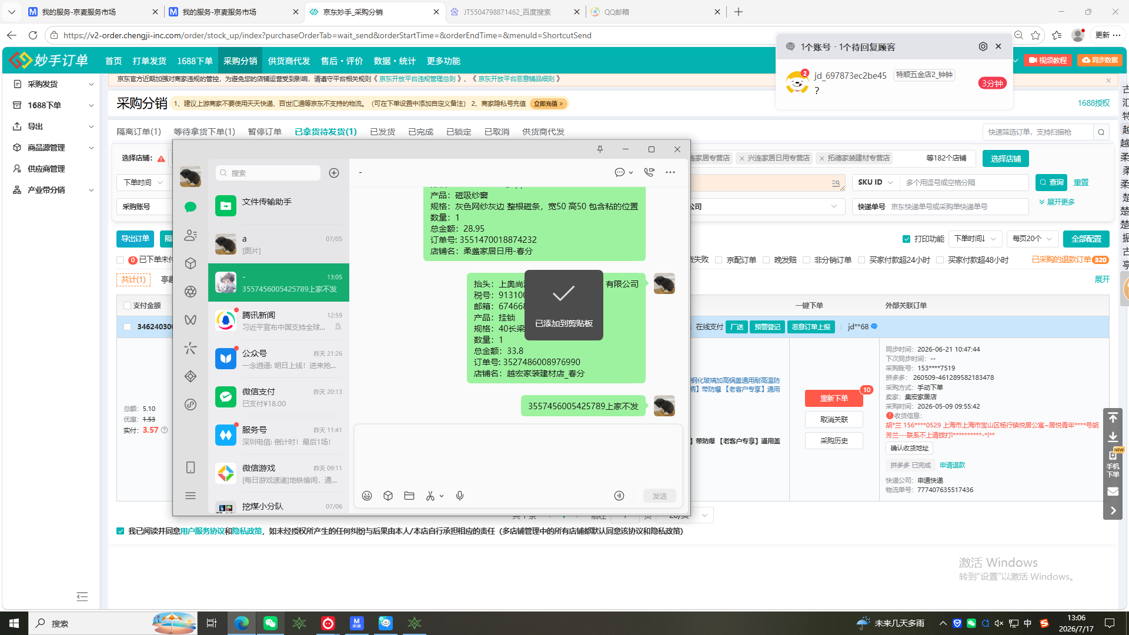
Task: Open WeChat mini programs diamond icon
Action: pyautogui.click(x=191, y=376)
